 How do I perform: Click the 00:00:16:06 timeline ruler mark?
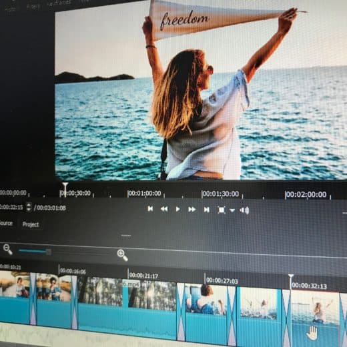point(73,271)
